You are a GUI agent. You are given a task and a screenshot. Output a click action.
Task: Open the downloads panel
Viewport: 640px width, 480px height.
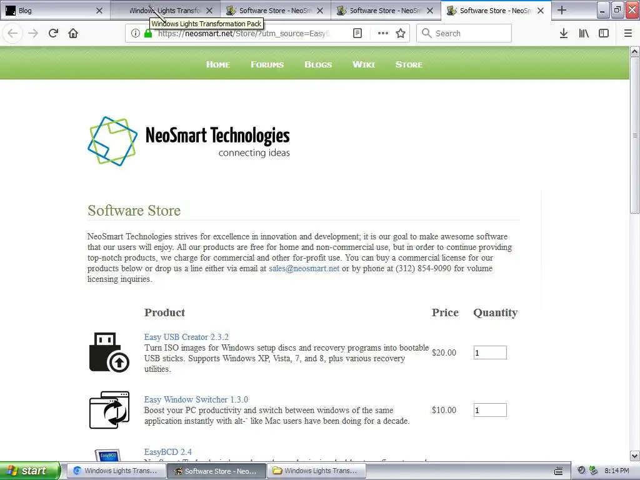tap(564, 33)
